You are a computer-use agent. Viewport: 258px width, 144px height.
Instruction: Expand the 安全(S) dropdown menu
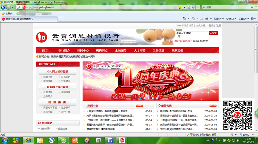click(231, 19)
